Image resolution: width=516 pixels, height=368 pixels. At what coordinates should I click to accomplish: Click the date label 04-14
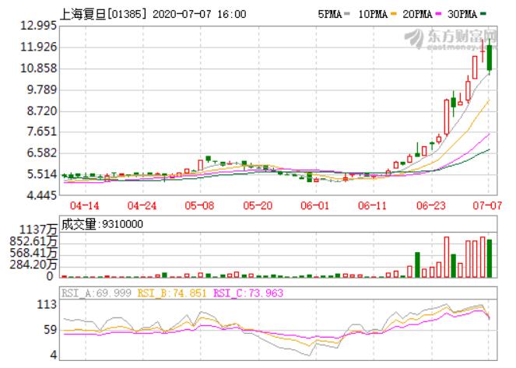(x=85, y=206)
